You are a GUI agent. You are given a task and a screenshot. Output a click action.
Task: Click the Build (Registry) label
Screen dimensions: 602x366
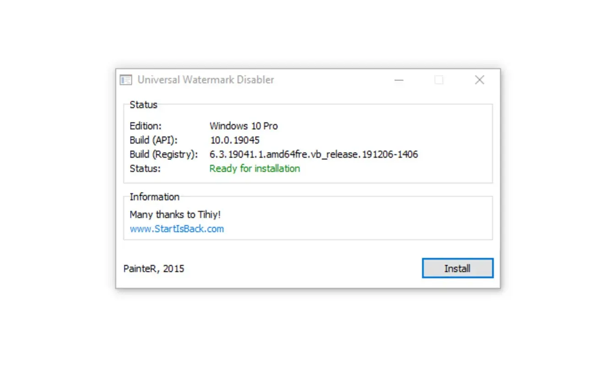pyautogui.click(x=163, y=154)
